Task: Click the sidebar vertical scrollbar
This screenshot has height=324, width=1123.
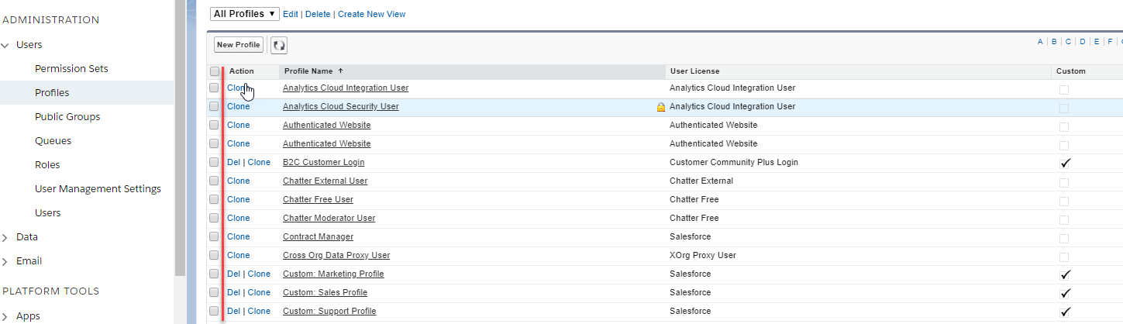Action: point(180,140)
